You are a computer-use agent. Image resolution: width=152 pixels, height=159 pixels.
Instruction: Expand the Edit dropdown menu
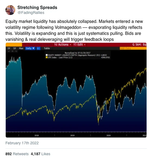click(x=79, y=45)
